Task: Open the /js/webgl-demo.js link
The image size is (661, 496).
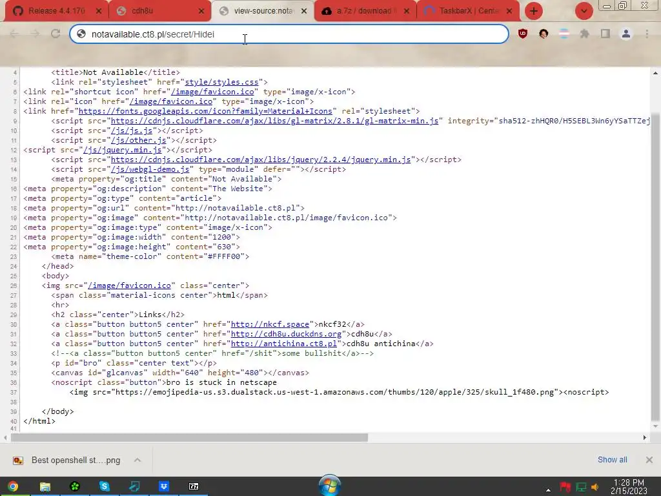Action: click(x=150, y=169)
